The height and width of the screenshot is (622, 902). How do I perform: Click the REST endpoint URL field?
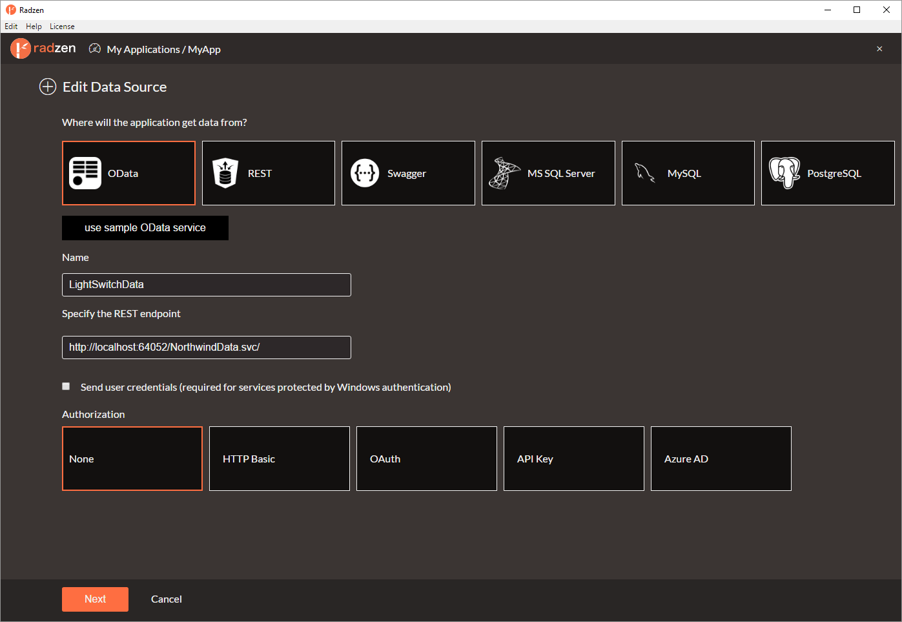pyautogui.click(x=207, y=347)
